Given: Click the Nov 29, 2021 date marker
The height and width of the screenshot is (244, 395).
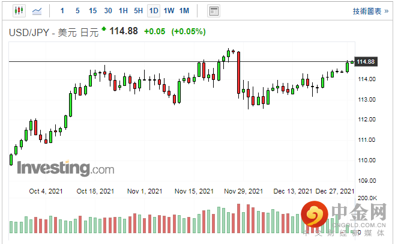Looking at the screenshot, I should point(243,191).
